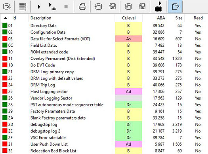
Task: Click green status square of module 02
Action: point(5,32)
